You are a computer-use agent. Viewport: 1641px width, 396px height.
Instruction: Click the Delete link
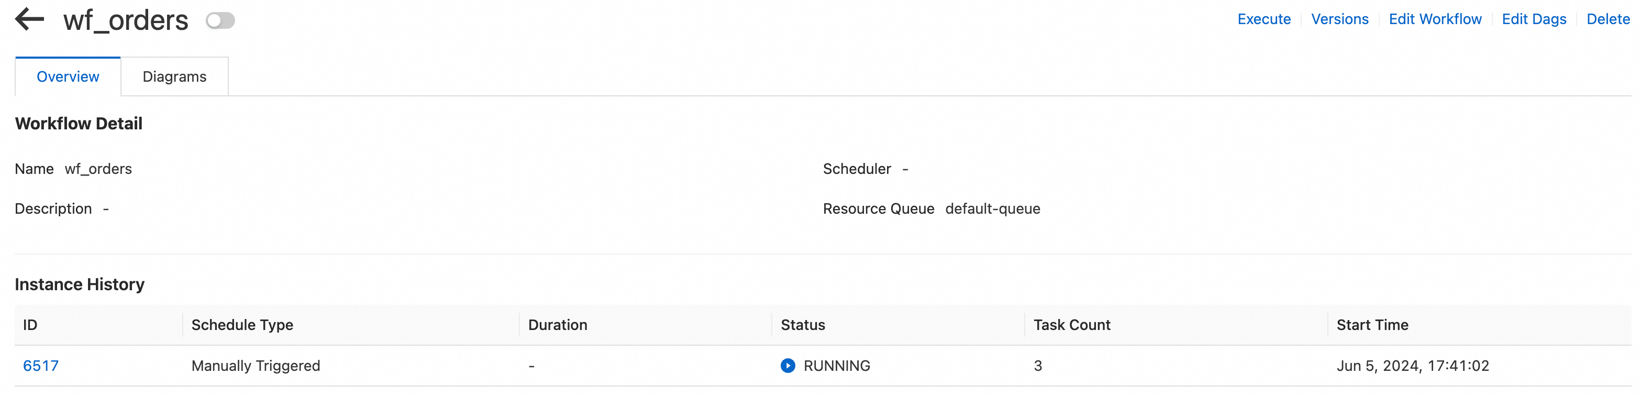click(1607, 19)
